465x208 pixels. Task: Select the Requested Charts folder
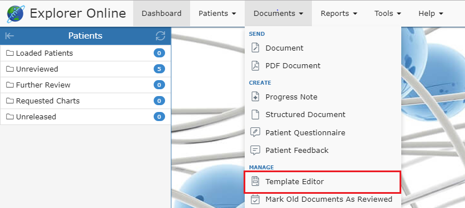pyautogui.click(x=85, y=101)
